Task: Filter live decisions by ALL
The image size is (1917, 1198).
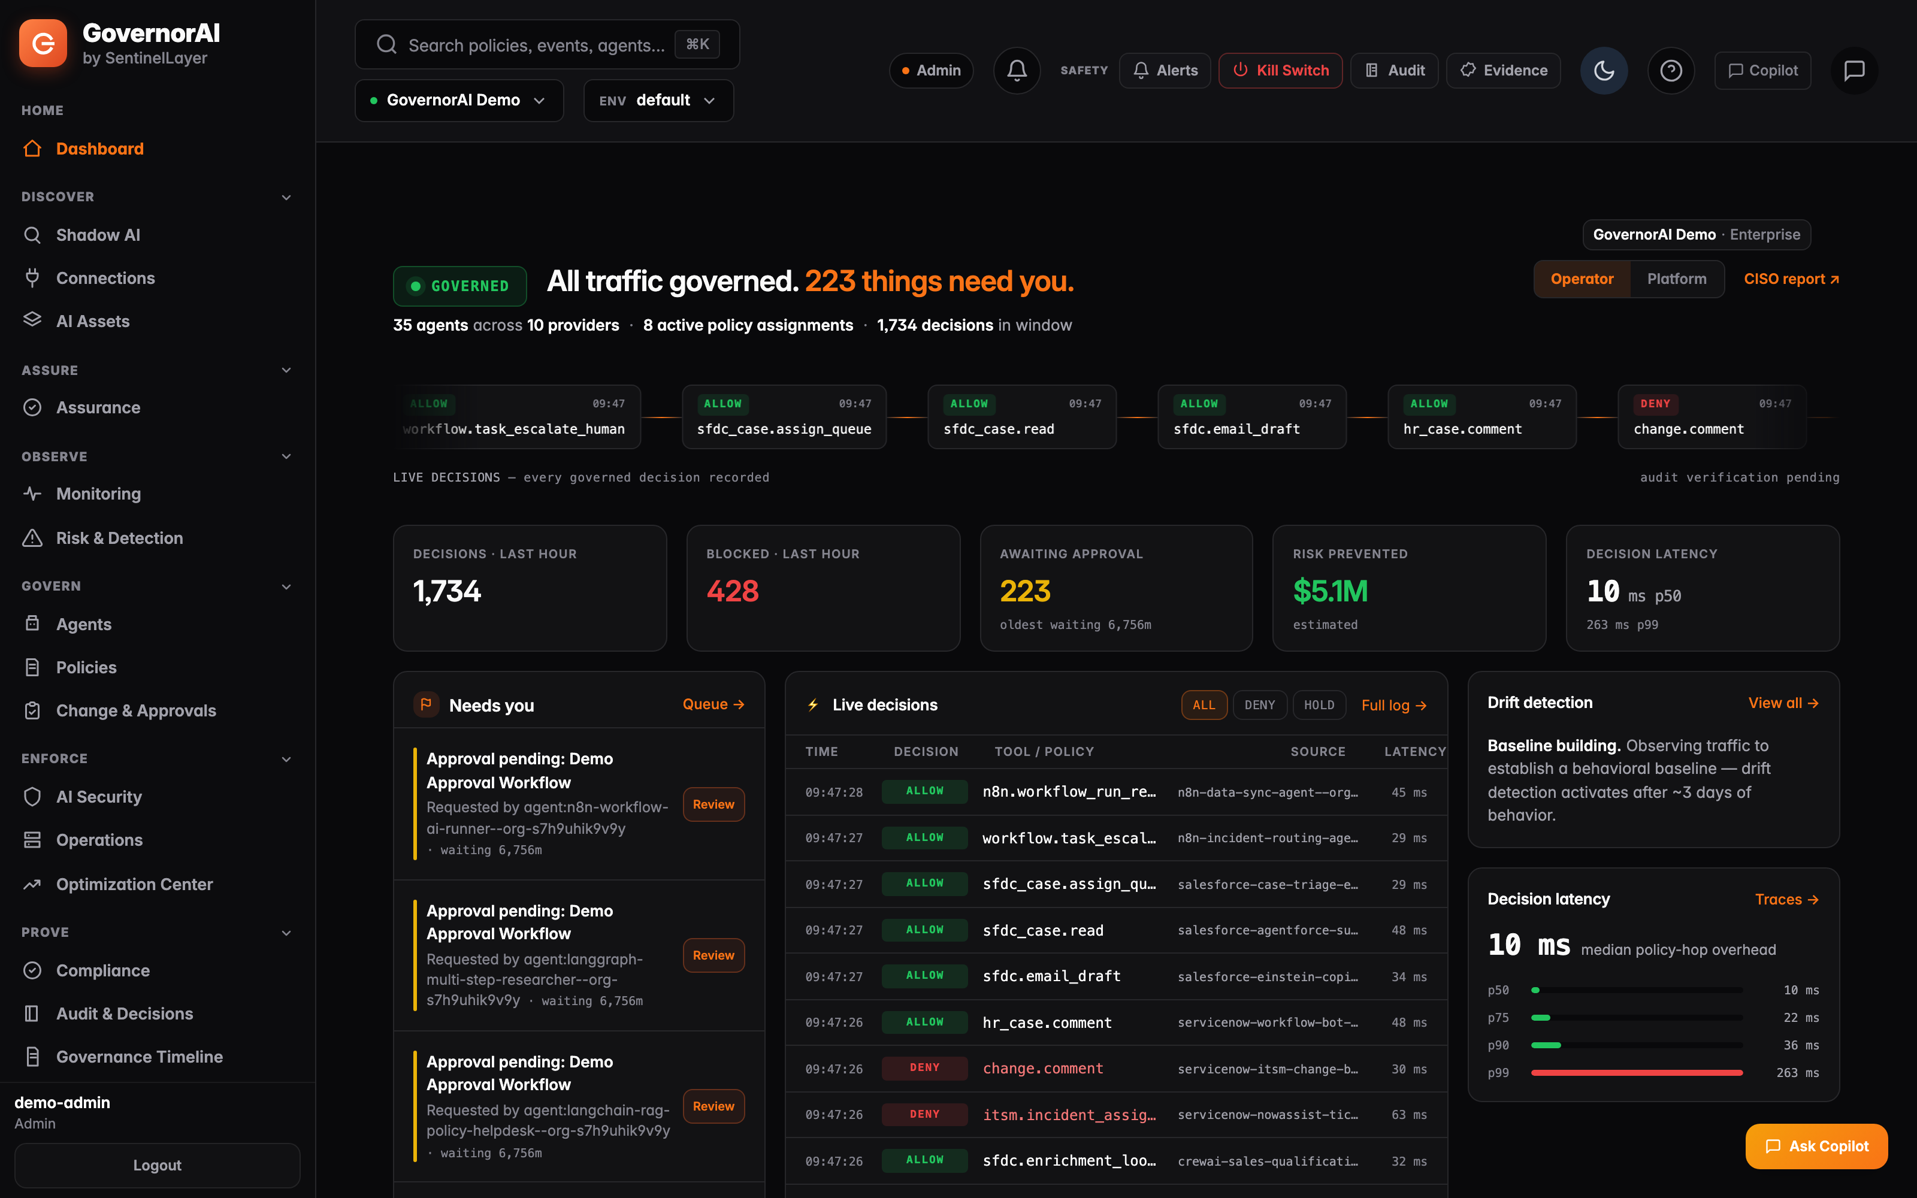Action: click(1204, 704)
